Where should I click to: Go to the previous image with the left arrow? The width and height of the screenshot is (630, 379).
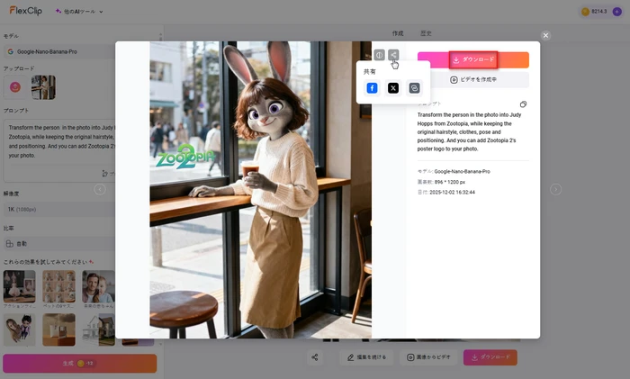click(100, 189)
